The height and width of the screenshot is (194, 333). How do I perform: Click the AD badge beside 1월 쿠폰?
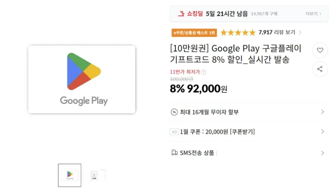[174, 132]
